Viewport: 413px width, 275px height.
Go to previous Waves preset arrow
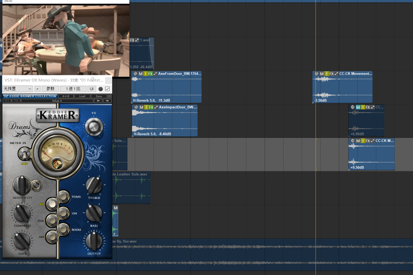click(98, 101)
